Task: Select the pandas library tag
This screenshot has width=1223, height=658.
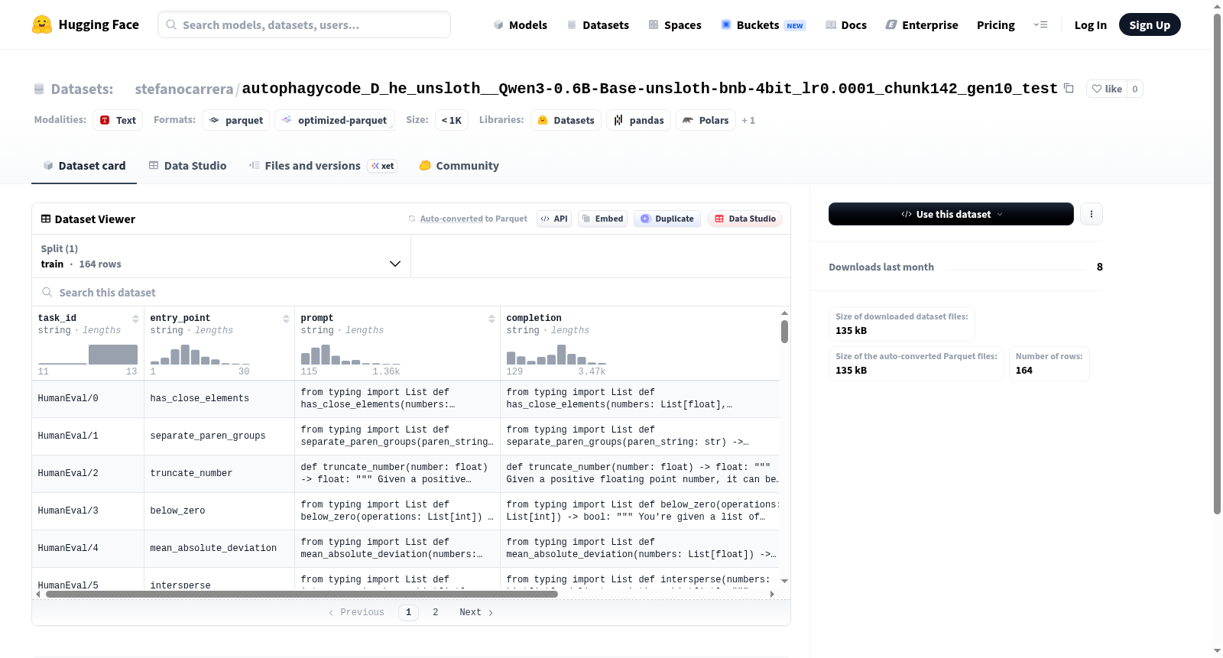Action: [x=638, y=120]
